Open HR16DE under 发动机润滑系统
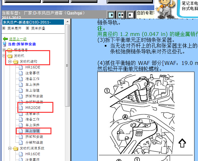Image resolution: width=198 pixels, height=161 pixels. (33, 154)
